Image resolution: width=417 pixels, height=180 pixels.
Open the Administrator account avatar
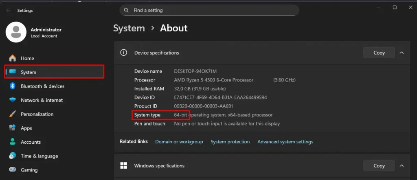coord(16,32)
